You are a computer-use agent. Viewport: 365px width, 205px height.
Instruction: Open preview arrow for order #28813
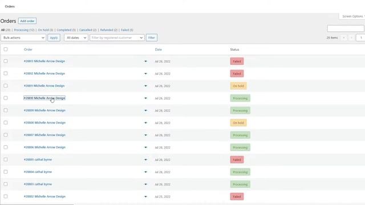(145, 61)
